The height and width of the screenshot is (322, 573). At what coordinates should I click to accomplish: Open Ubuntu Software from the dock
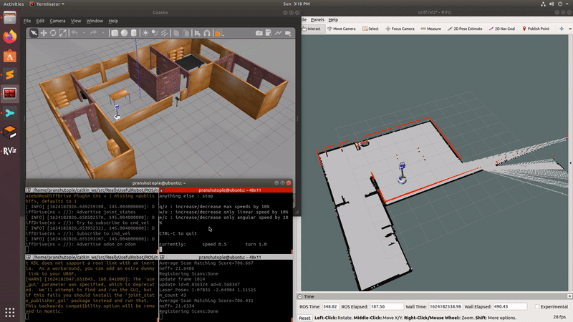click(x=10, y=56)
